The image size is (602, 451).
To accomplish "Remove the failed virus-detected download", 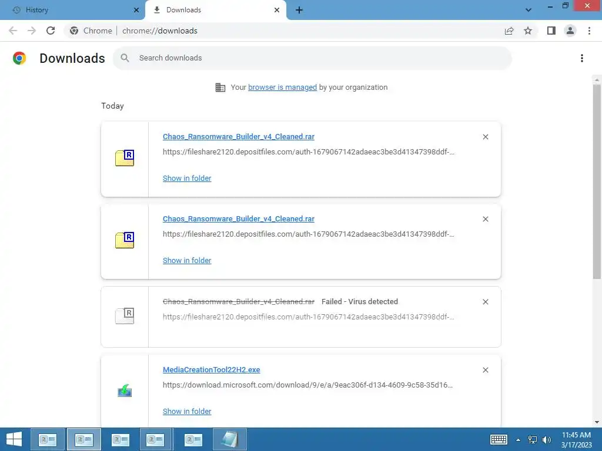I will (x=485, y=302).
